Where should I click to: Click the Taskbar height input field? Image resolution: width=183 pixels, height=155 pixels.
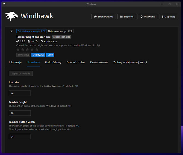(x=20, y=113)
